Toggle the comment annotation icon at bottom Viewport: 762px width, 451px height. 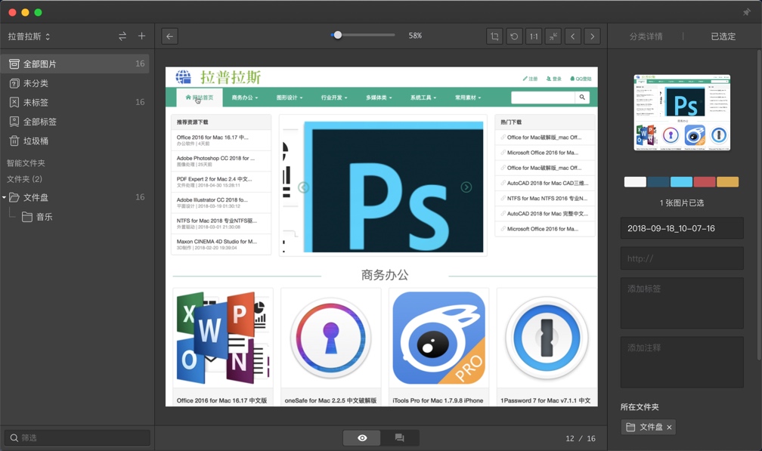point(400,437)
